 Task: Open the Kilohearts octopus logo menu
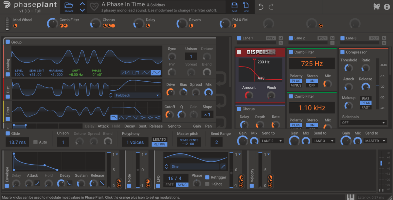[x=376, y=7]
